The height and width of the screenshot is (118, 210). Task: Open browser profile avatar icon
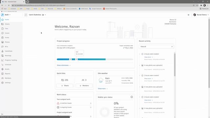(204, 5)
